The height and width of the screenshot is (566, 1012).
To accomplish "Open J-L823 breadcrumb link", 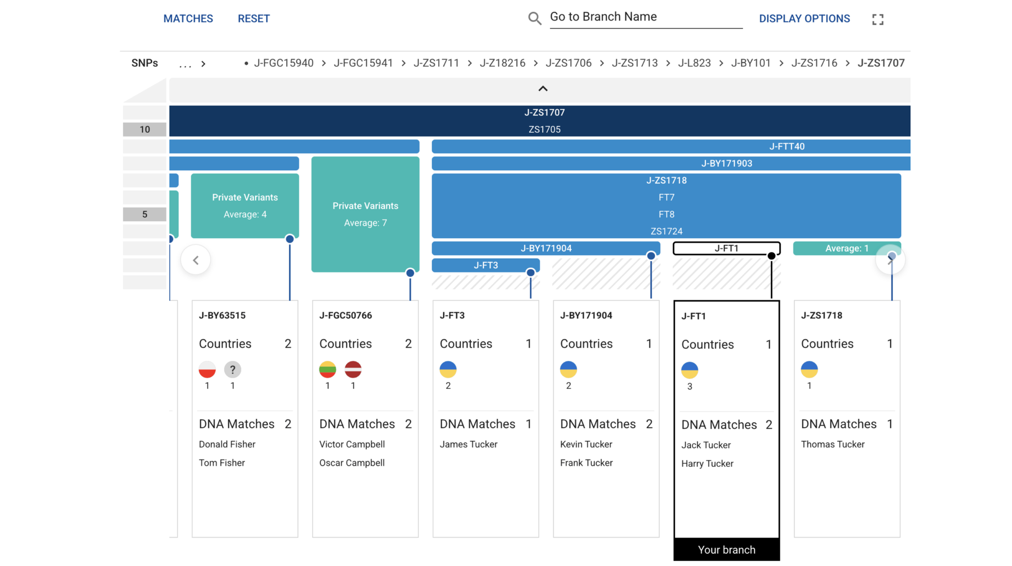I will point(694,63).
